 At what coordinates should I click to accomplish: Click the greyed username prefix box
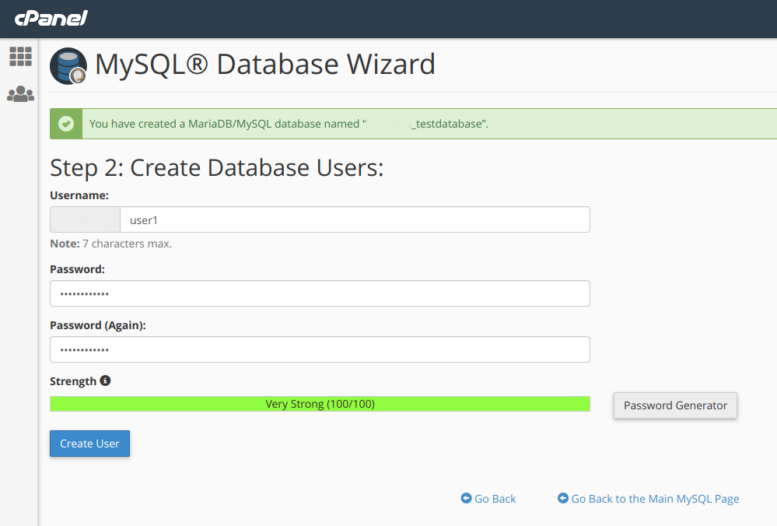tap(84, 219)
